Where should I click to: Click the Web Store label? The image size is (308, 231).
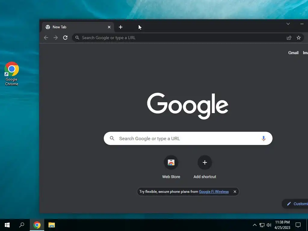click(x=171, y=177)
